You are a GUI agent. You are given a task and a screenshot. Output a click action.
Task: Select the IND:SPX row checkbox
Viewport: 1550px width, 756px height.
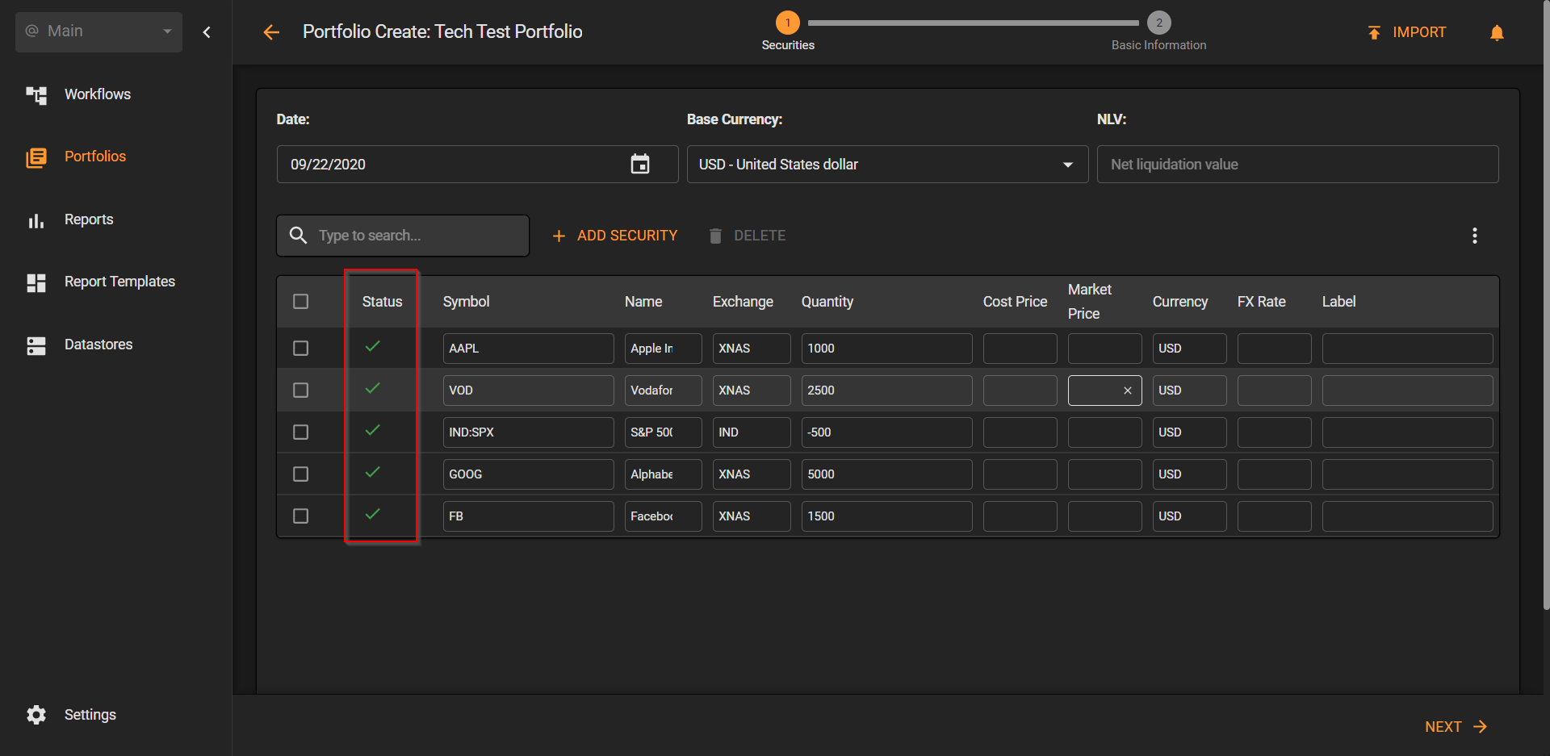(301, 432)
